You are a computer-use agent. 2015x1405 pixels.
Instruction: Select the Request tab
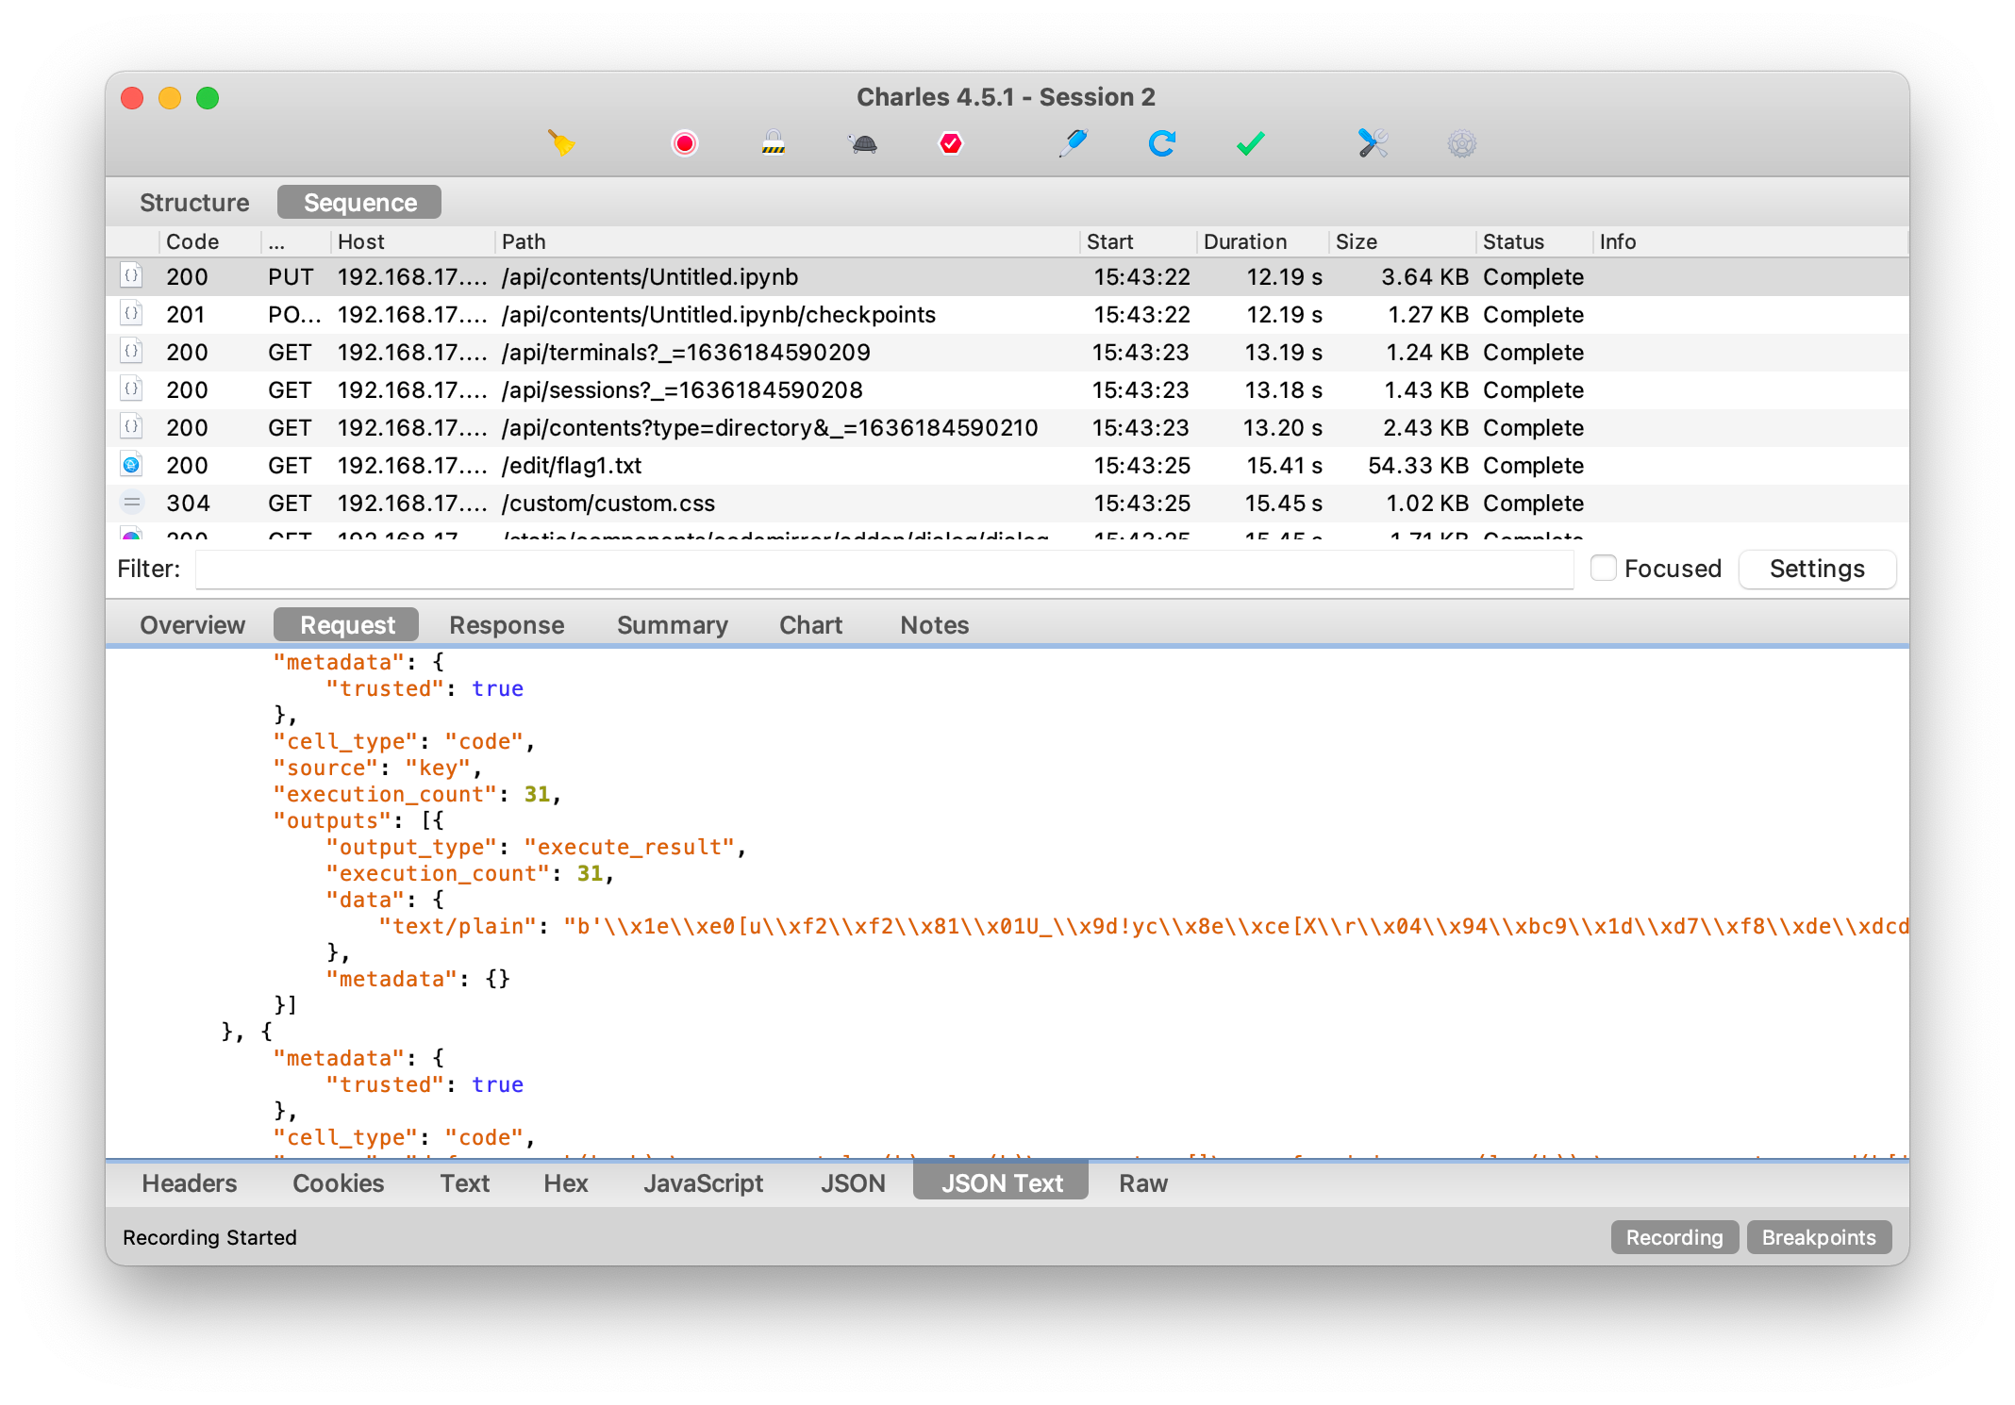[x=346, y=625]
